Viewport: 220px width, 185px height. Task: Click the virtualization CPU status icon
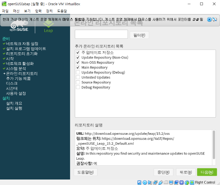pyautogui.click(x=181, y=182)
